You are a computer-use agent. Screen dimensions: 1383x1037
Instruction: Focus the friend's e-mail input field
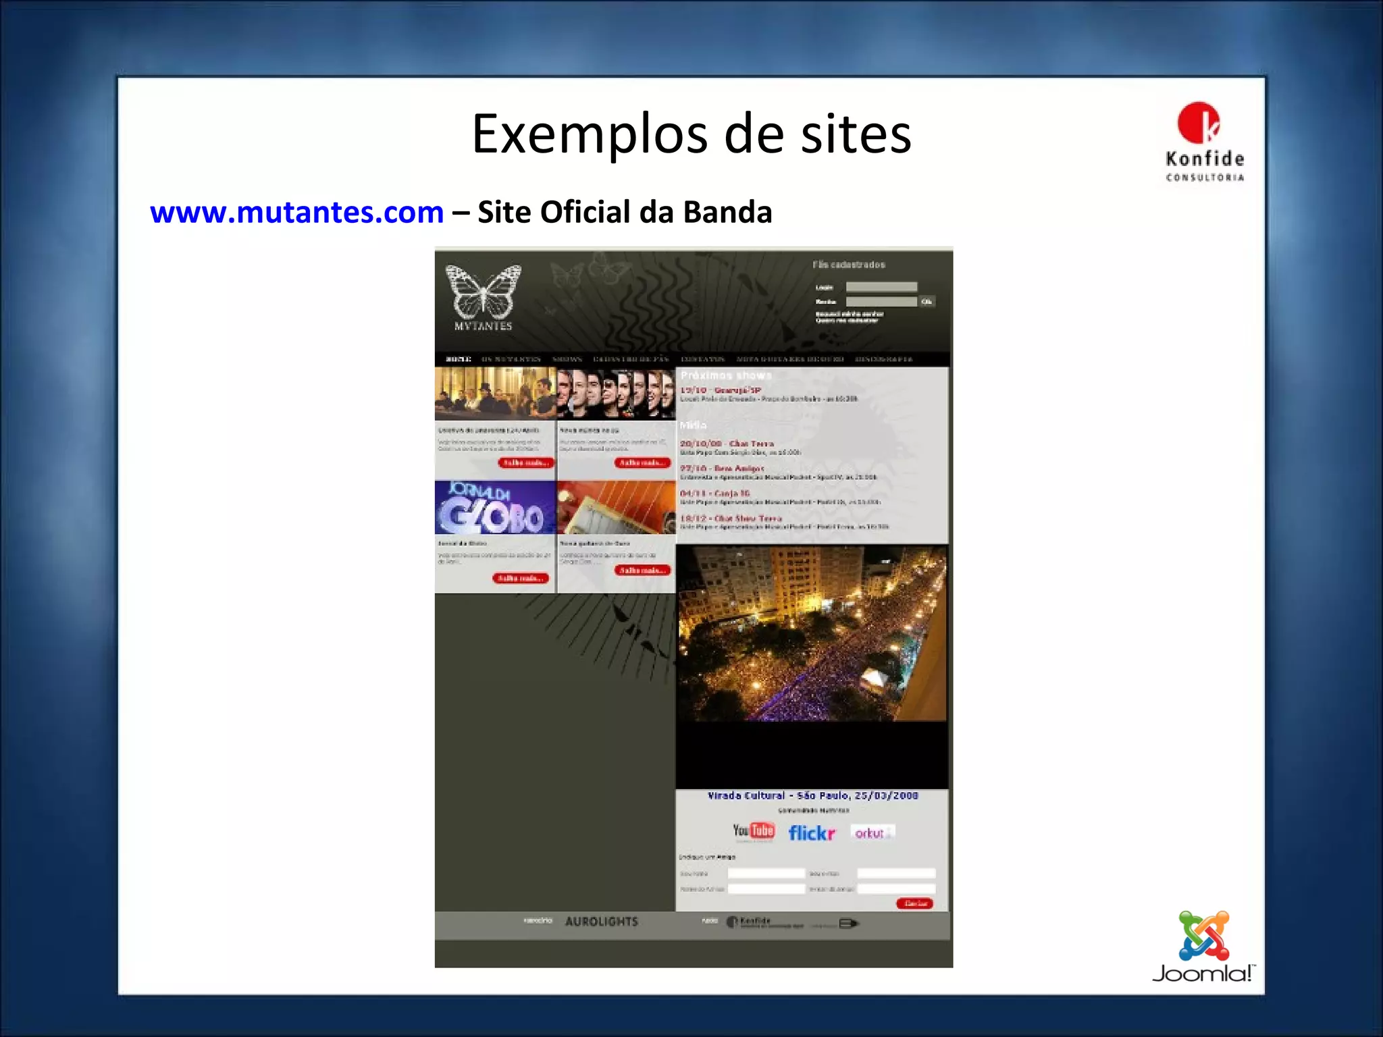coord(896,889)
